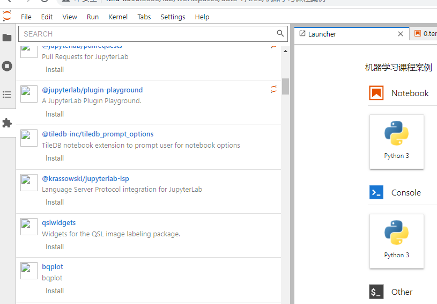
Task: Install the bqplot extension
Action: (x=55, y=291)
